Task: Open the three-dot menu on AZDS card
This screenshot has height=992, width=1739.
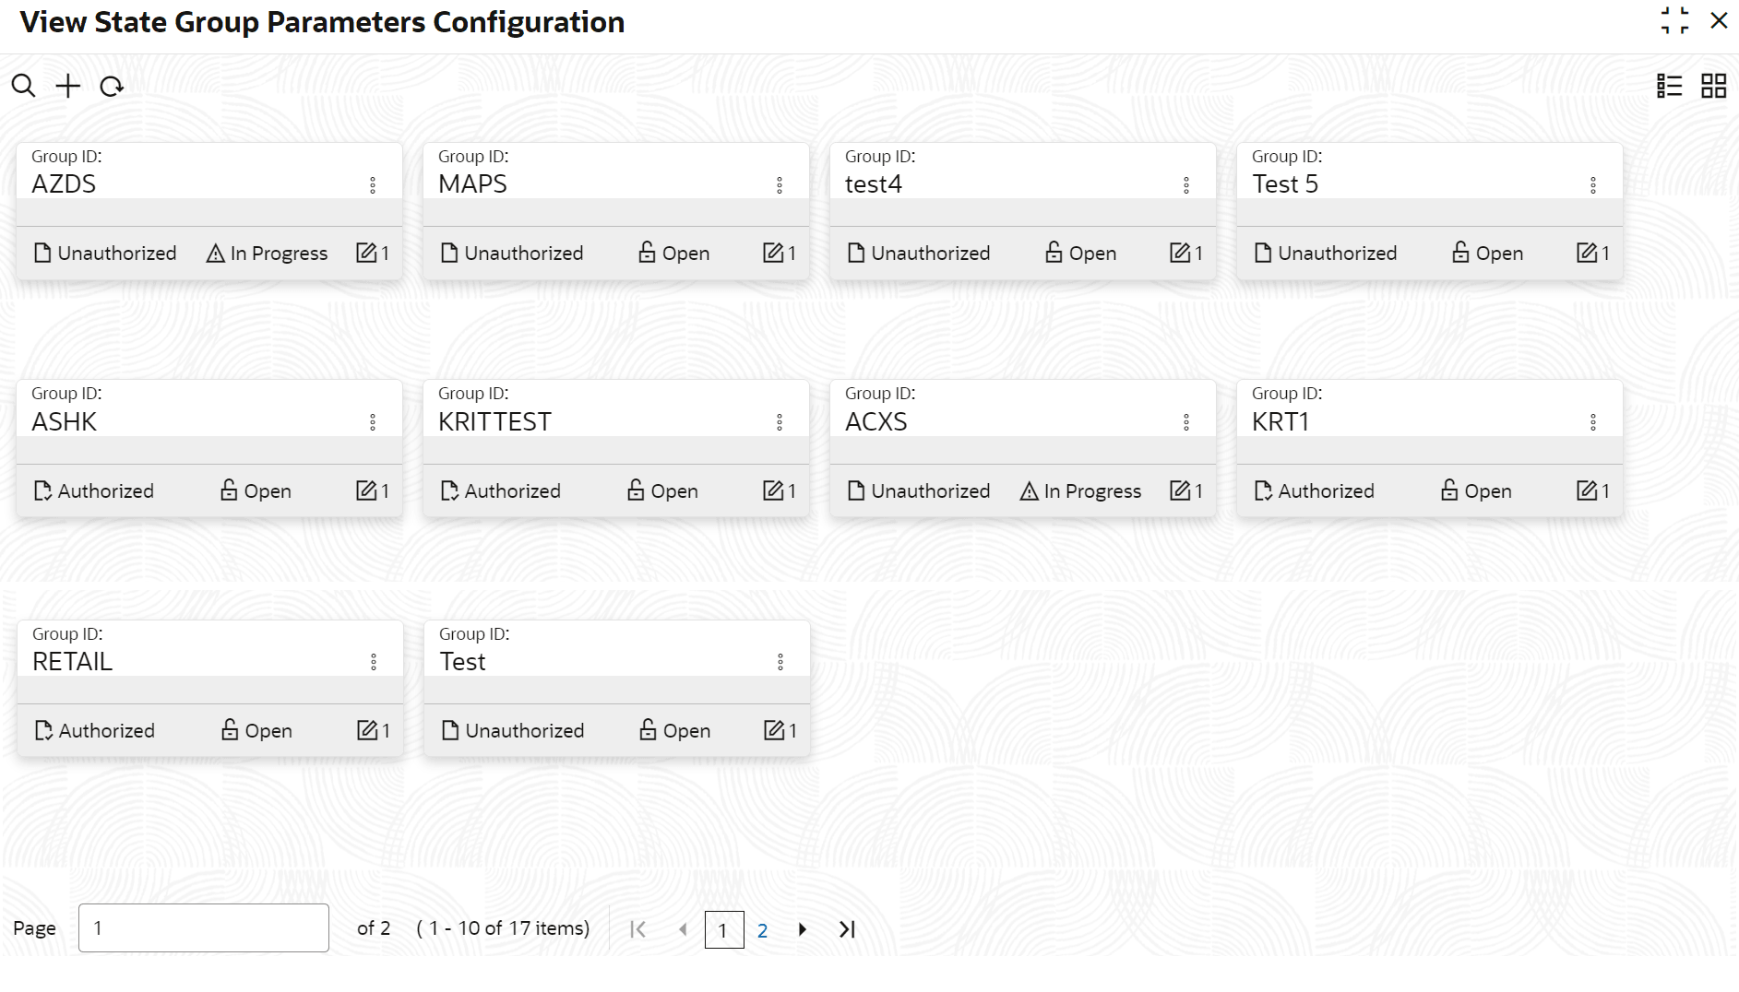Action: point(373,185)
